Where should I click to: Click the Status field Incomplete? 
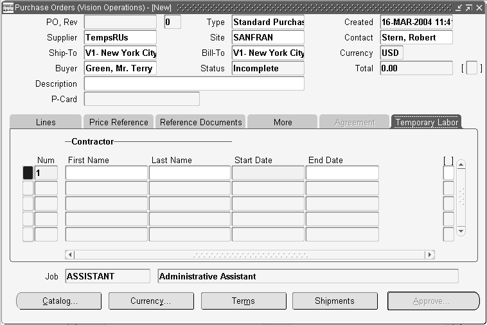click(268, 68)
